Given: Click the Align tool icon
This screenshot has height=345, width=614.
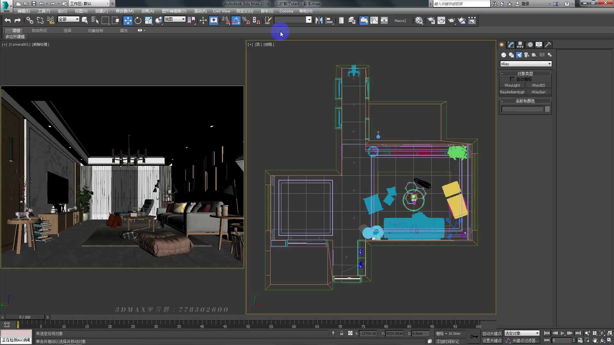Looking at the screenshot, I should click(329, 21).
